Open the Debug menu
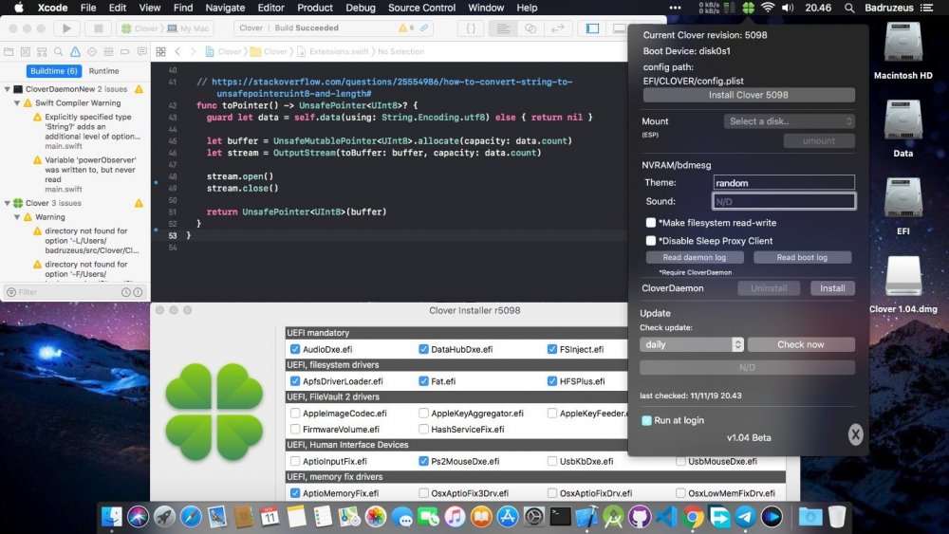 pos(360,8)
